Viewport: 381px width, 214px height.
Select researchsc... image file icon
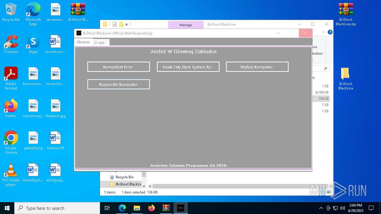55,76
